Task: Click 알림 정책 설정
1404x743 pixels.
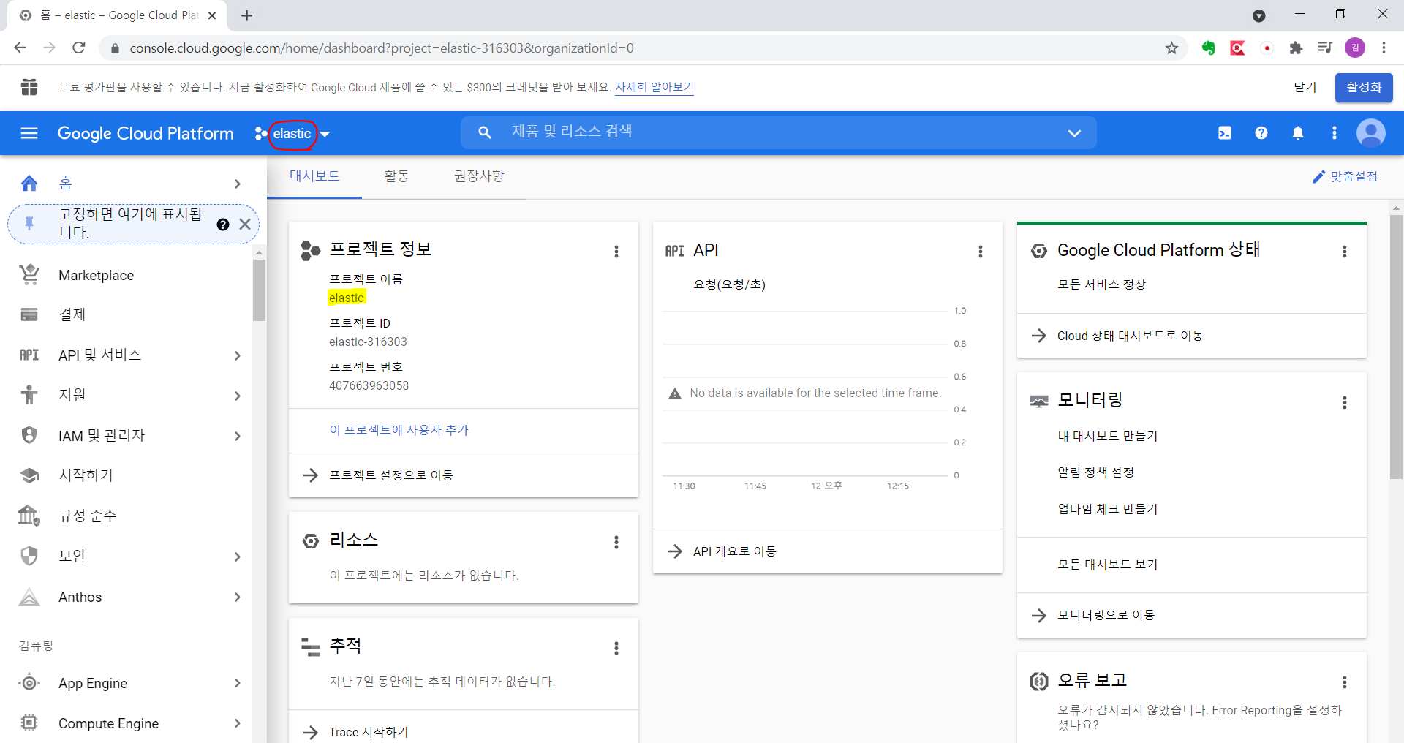Action: (1095, 472)
